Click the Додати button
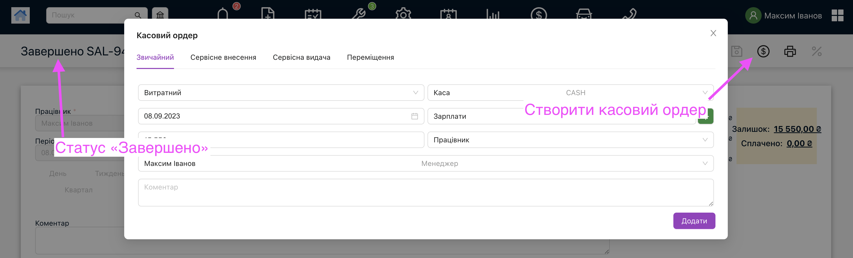The width and height of the screenshot is (853, 258). point(694,221)
